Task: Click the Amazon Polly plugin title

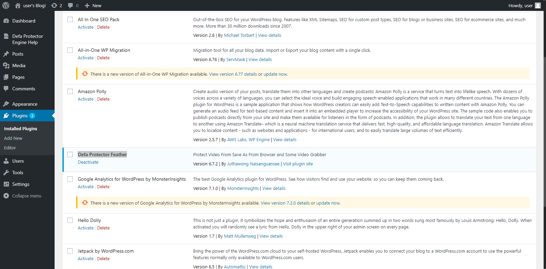Action: (x=92, y=91)
